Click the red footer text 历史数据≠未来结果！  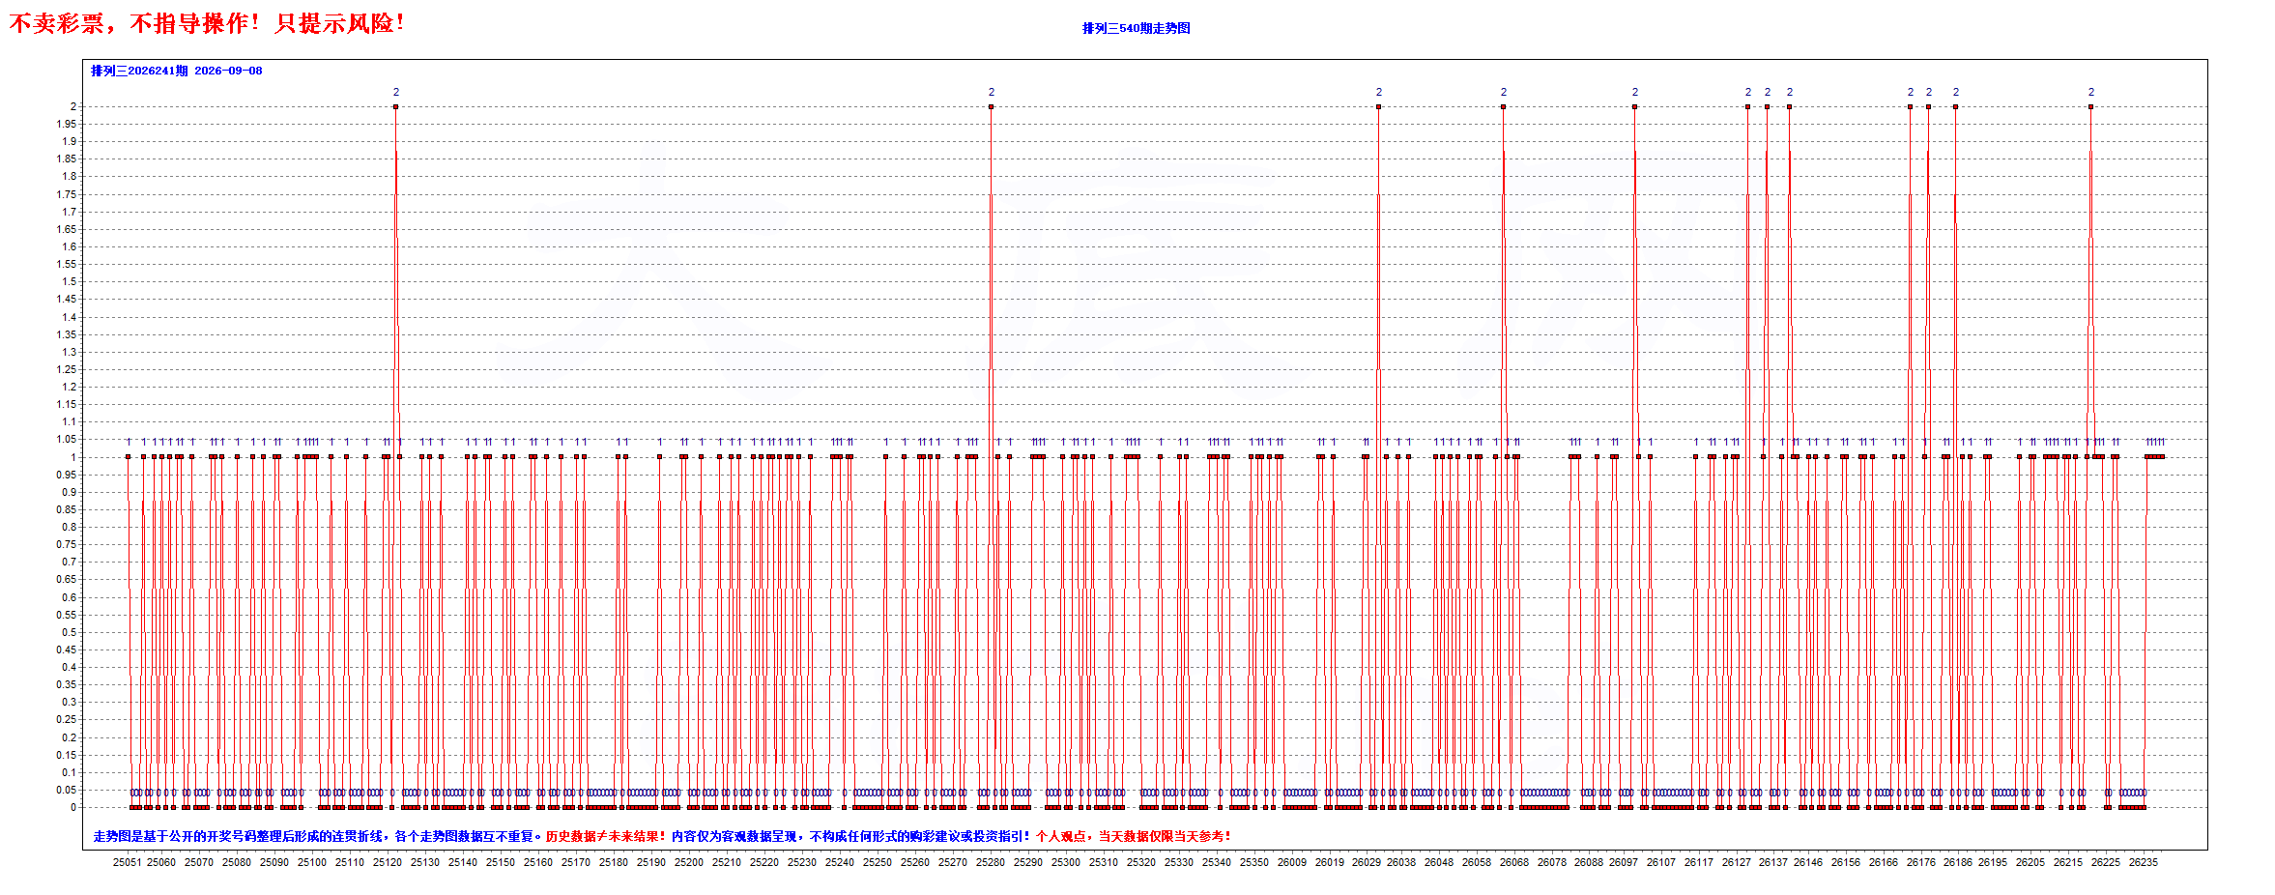[x=606, y=836]
